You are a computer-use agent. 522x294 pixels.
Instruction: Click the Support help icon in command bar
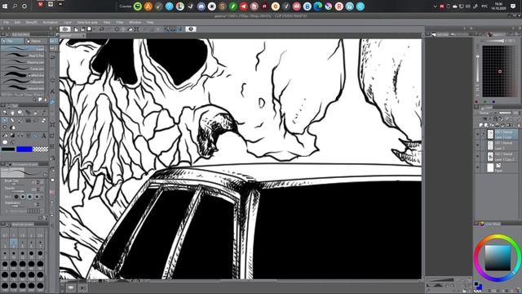coord(191,29)
